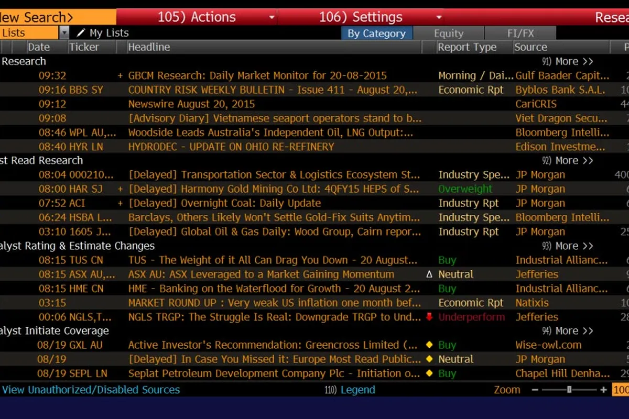Open Global Oil & Gas Daily headline

pos(274,231)
